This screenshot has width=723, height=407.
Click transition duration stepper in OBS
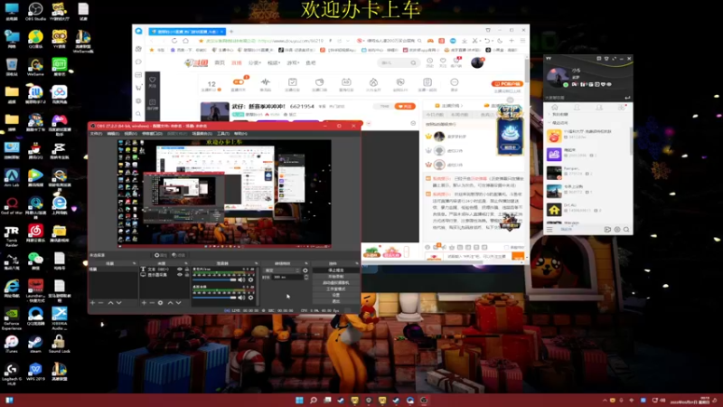(305, 277)
